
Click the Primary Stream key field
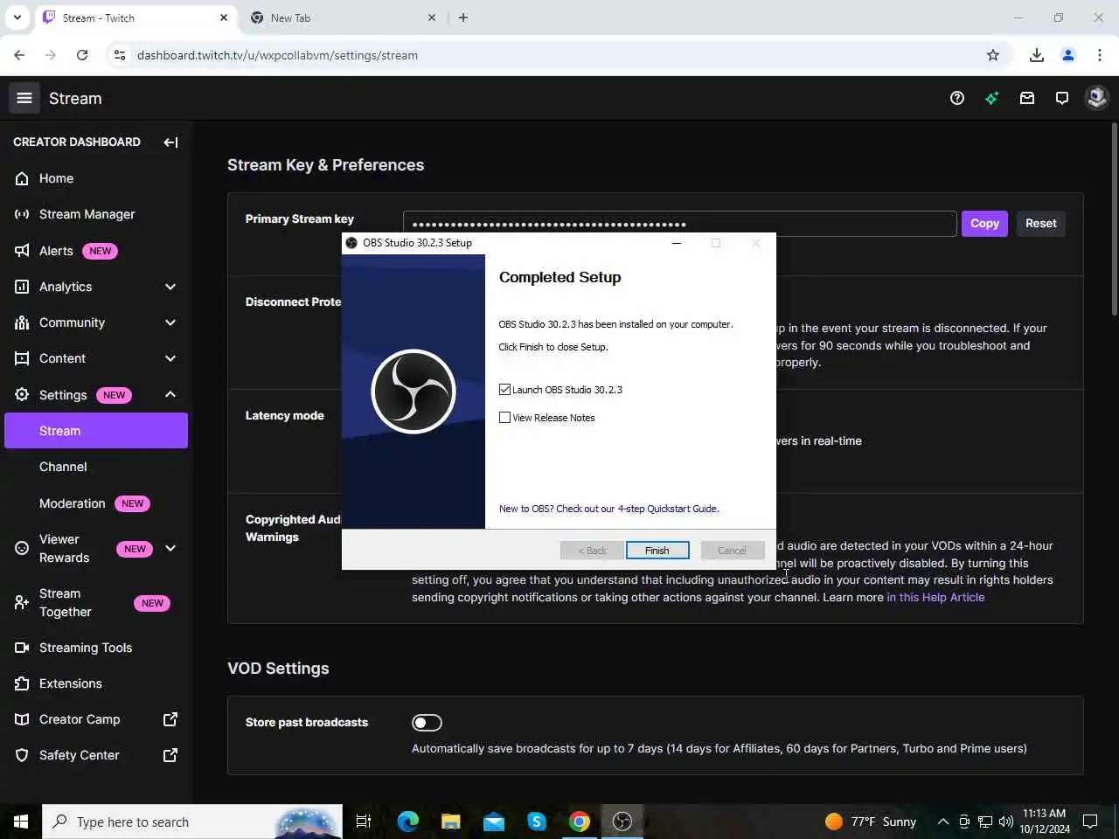(679, 224)
